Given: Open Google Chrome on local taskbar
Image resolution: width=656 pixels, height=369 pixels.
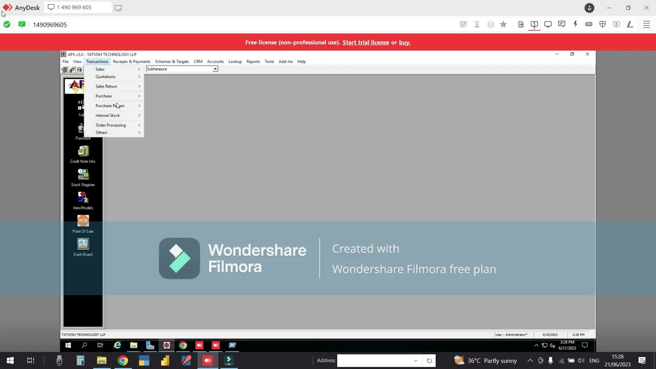Looking at the screenshot, I should click(x=122, y=360).
